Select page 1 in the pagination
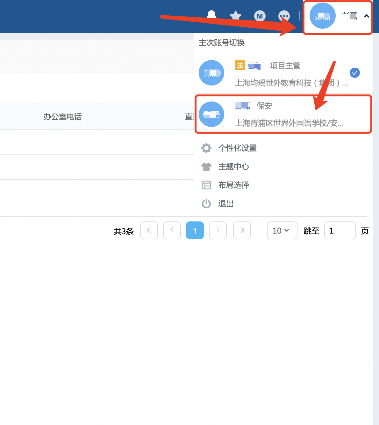Screen dimensions: 379x425 pos(195,230)
